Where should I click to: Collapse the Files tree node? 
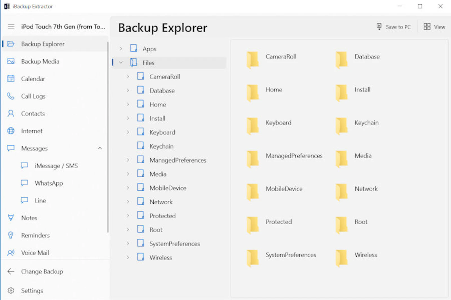[121, 63]
